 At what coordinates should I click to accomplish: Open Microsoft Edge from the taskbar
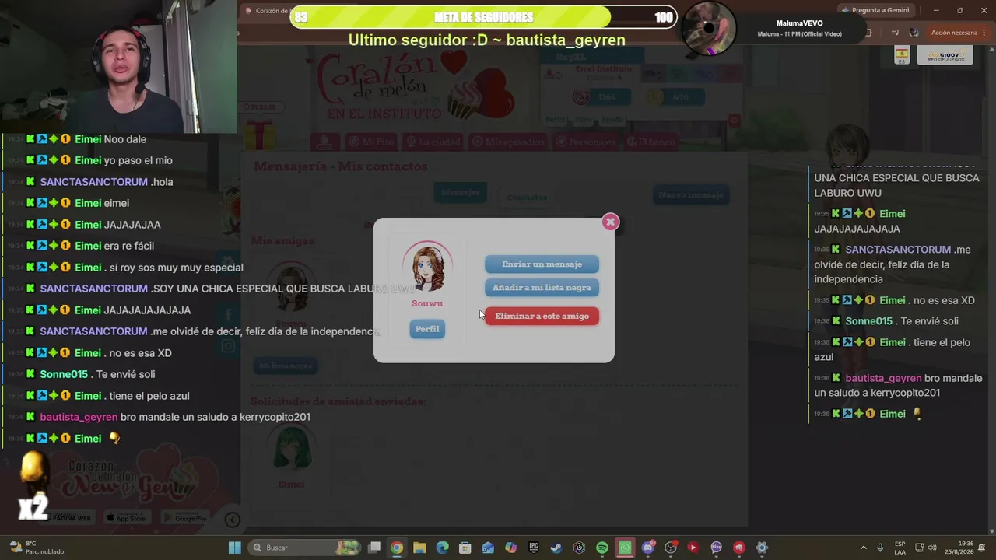click(x=443, y=548)
